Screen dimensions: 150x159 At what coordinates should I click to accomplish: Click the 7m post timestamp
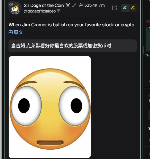click(102, 5)
